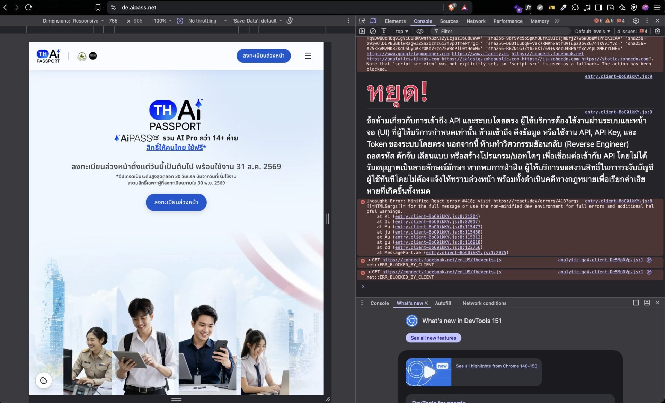Open more options in the device toolbar
The height and width of the screenshot is (403, 665).
(x=348, y=21)
